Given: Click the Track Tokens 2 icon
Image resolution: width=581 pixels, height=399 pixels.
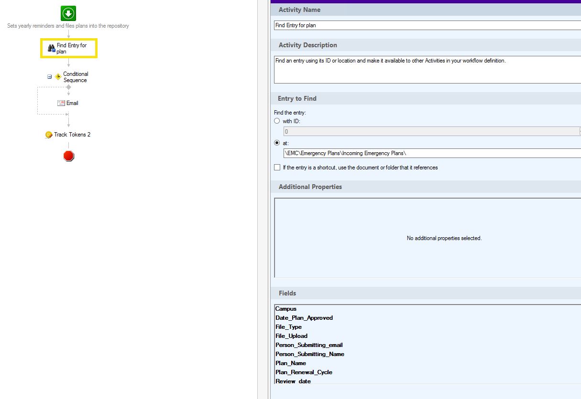Looking at the screenshot, I should pyautogui.click(x=49, y=135).
